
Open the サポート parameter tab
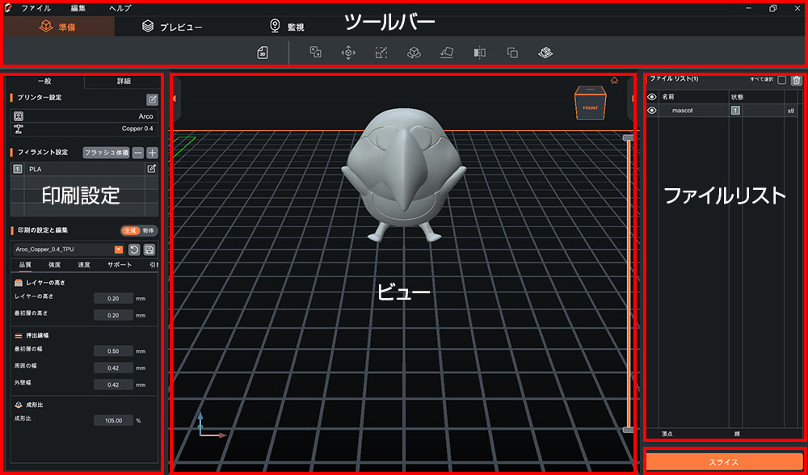(x=120, y=265)
